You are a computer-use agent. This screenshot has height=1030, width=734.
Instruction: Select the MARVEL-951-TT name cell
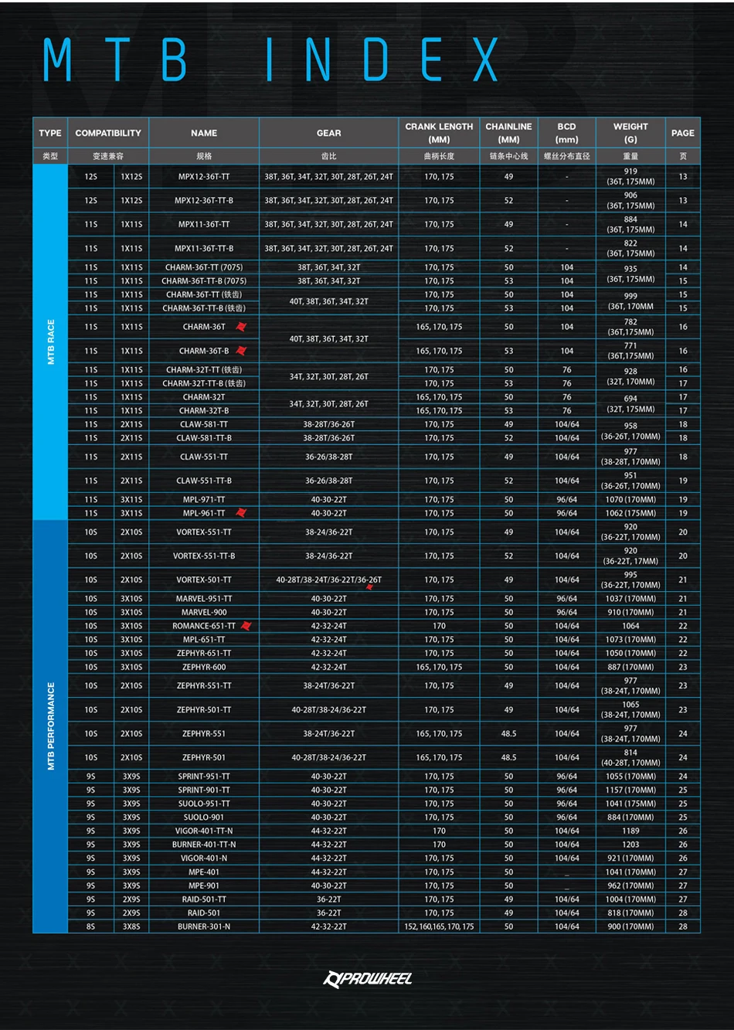pos(204,599)
